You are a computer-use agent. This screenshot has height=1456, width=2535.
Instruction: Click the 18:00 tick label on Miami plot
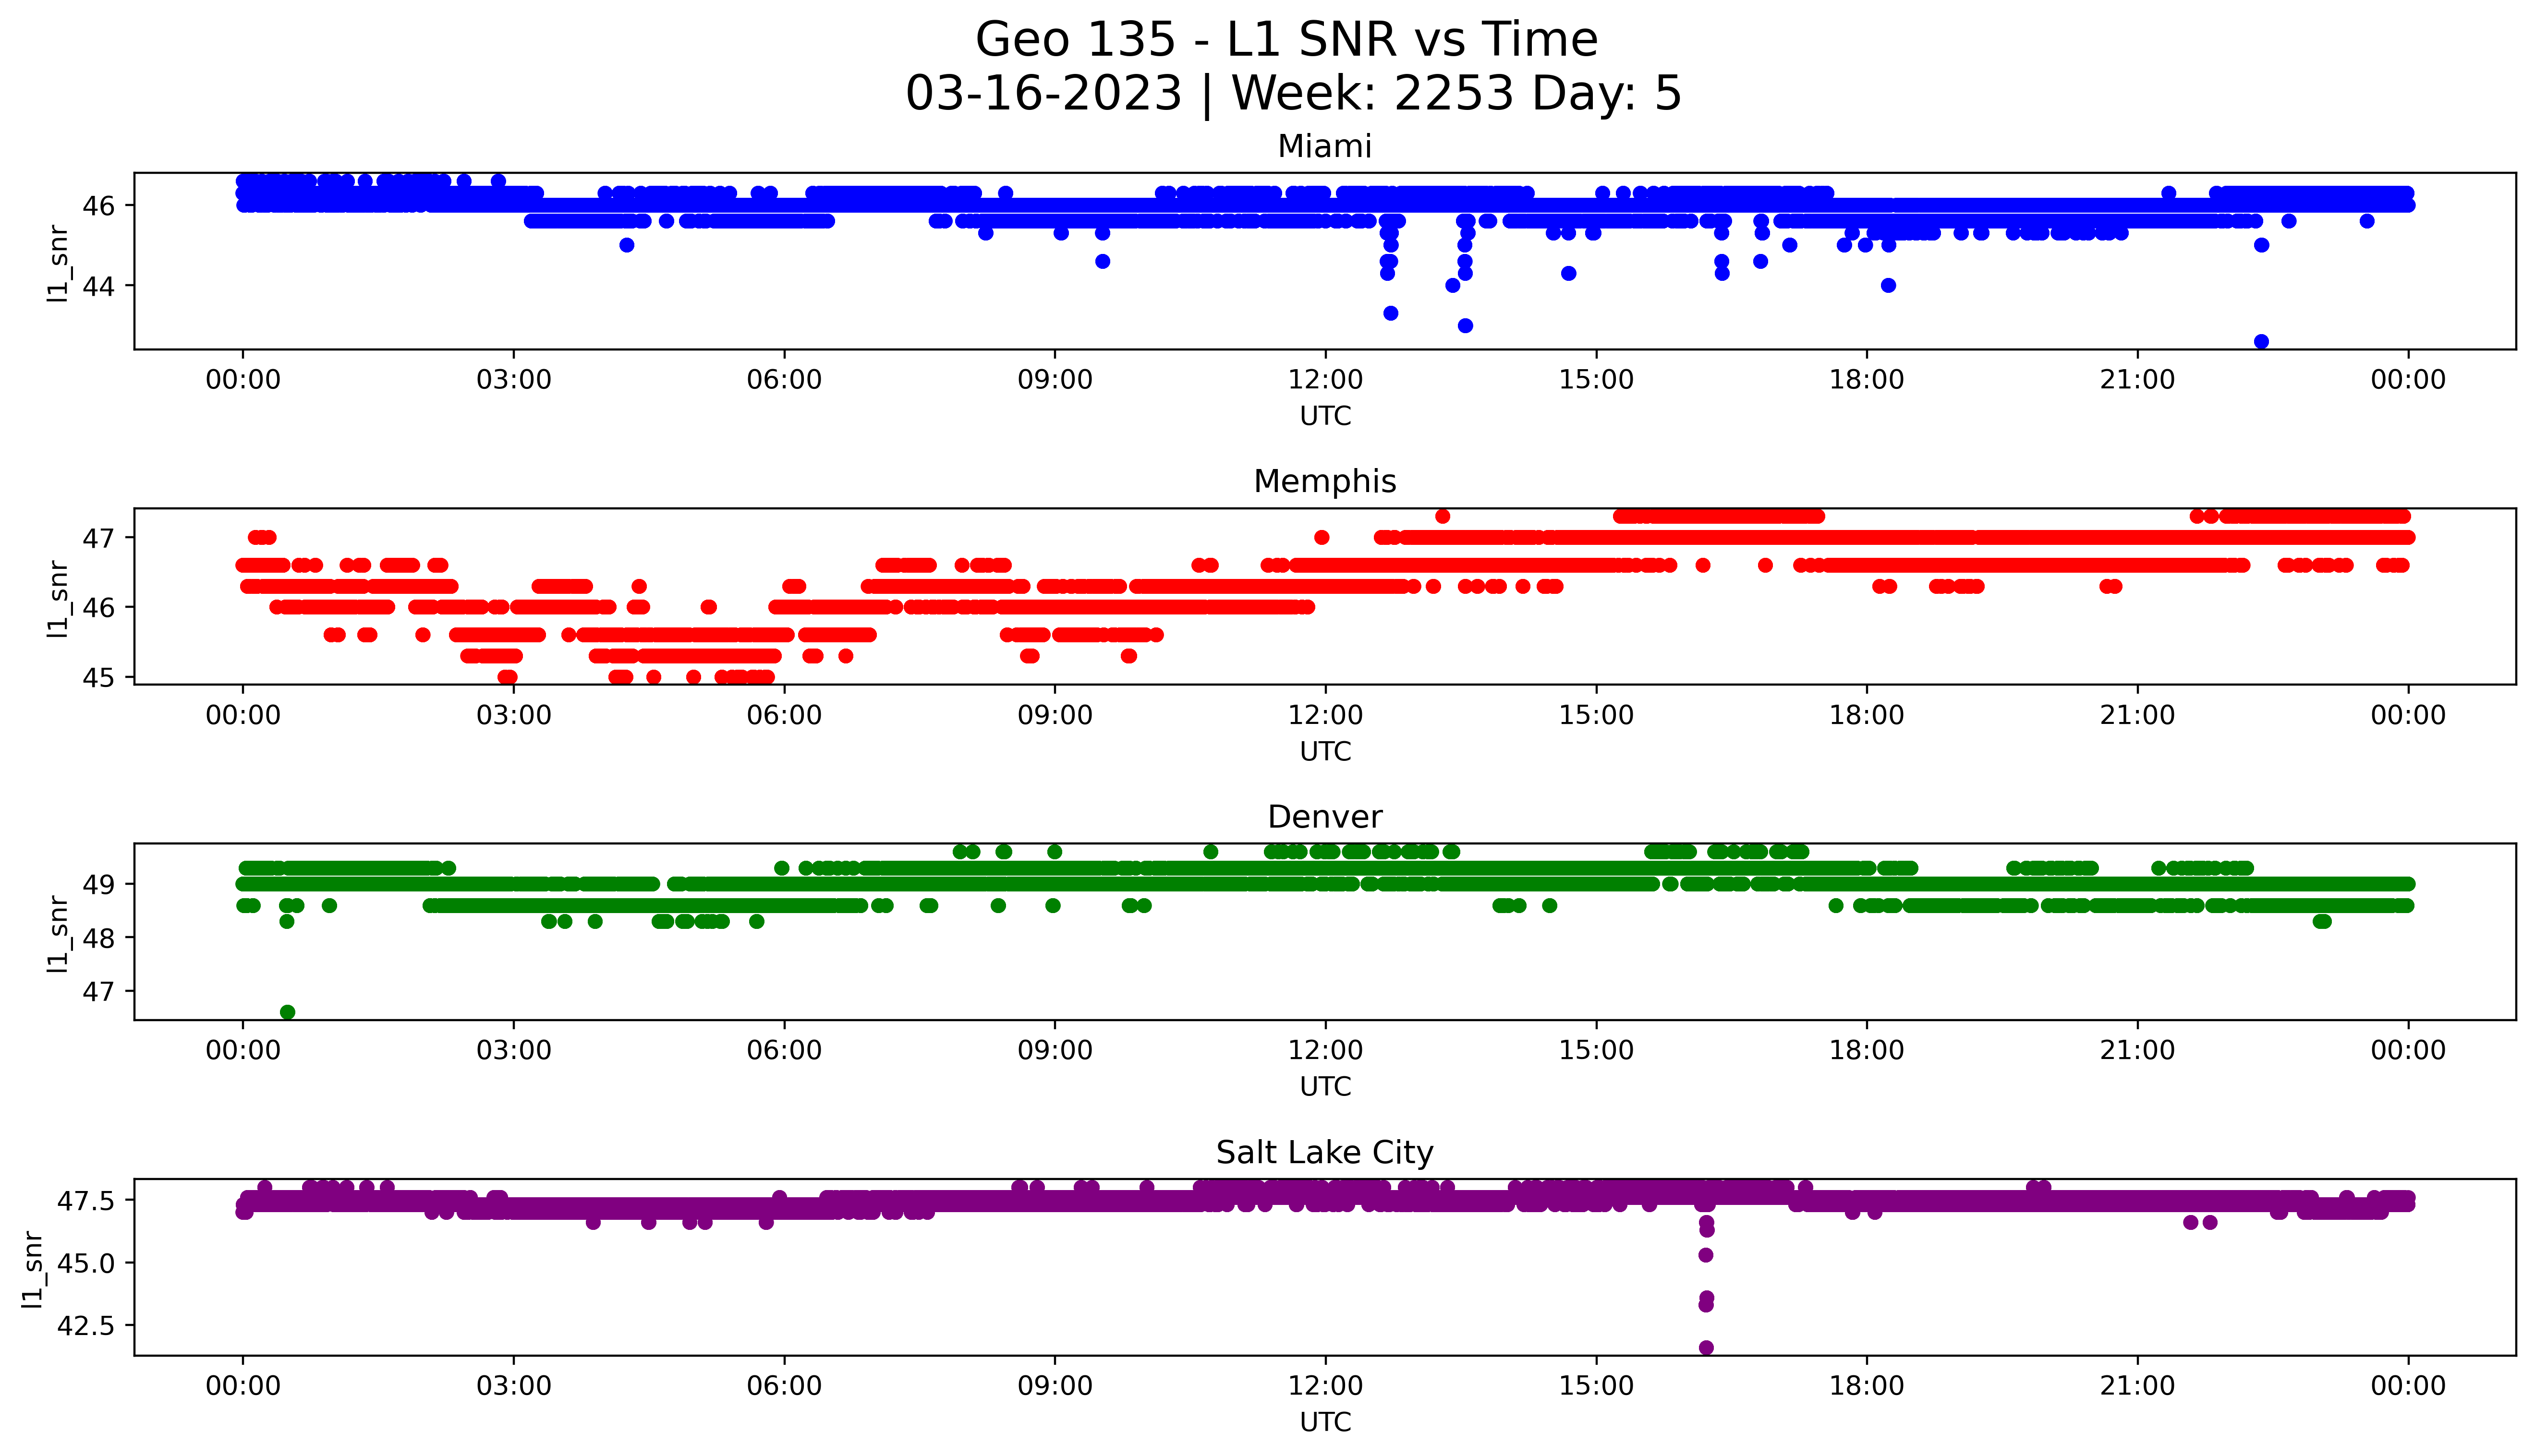point(1867,380)
